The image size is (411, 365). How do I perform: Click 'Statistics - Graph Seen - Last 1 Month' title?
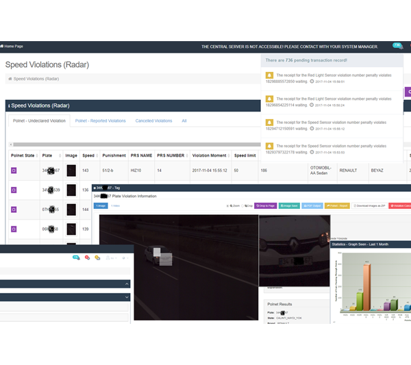coord(360,244)
